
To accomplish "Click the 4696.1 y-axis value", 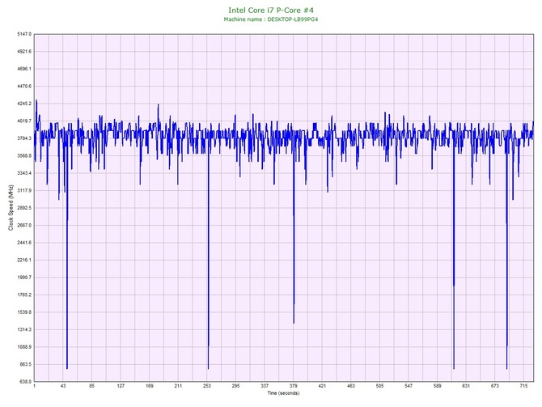I will tap(24, 69).
